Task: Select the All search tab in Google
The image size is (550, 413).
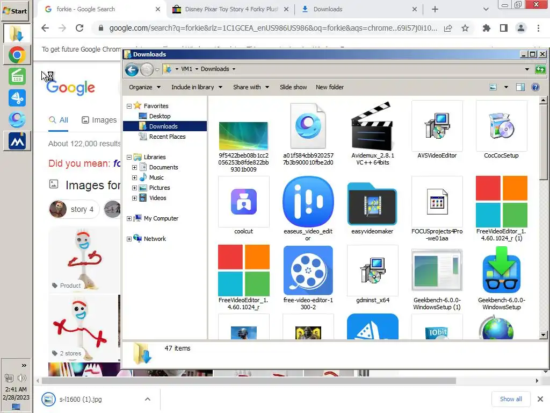Action: [59, 120]
